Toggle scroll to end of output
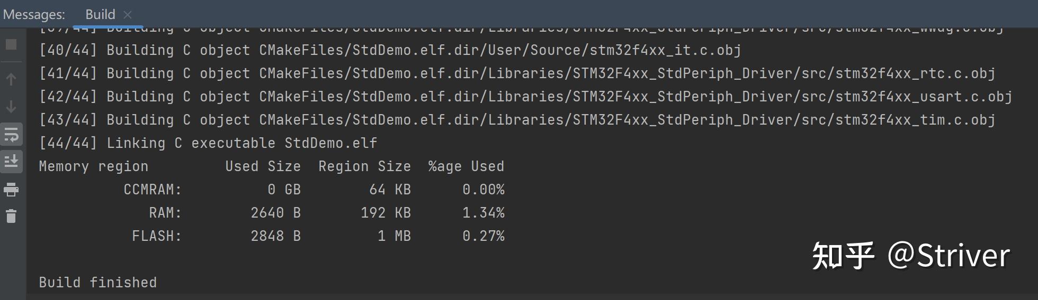This screenshot has height=300, width=1038. coord(11,161)
